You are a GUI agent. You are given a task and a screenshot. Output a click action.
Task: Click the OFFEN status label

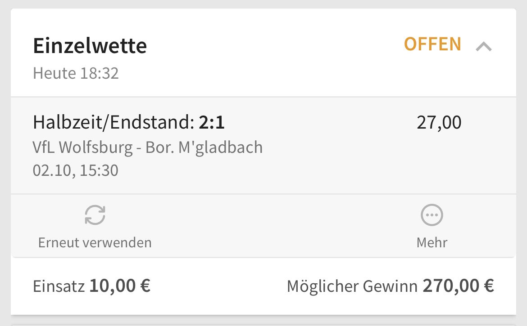coord(432,44)
